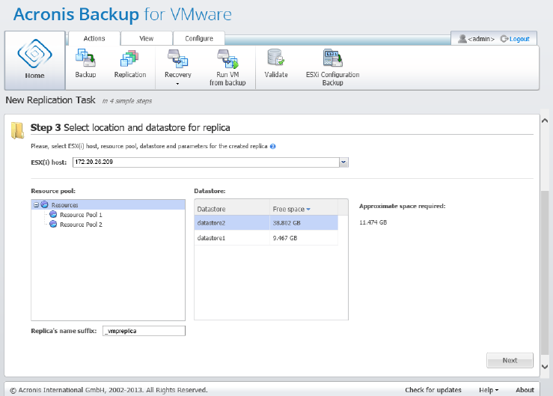Open ESXi Configuration Backup
Image resolution: width=553 pixels, height=396 pixels.
[332, 60]
